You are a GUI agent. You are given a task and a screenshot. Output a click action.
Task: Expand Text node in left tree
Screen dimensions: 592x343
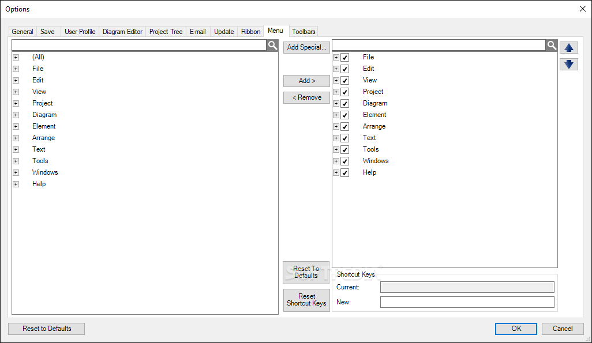(x=16, y=149)
